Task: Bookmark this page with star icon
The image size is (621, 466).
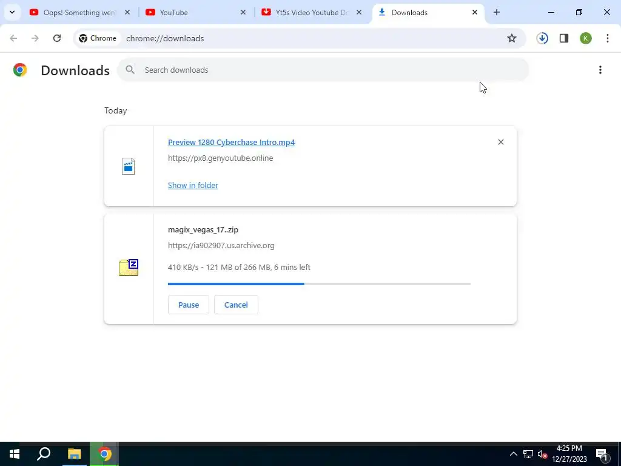Action: tap(512, 38)
